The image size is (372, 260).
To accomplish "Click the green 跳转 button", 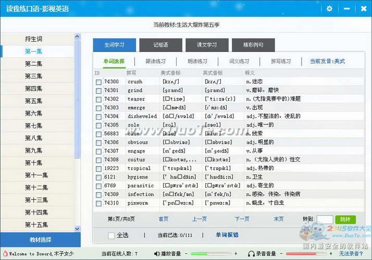I will point(345,219).
